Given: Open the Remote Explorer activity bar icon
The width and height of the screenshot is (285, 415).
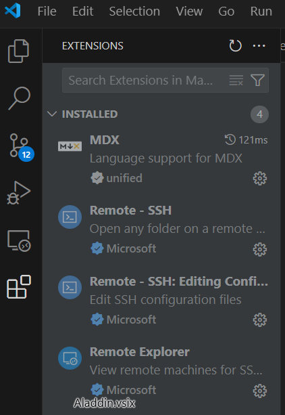Looking at the screenshot, I should 19,240.
